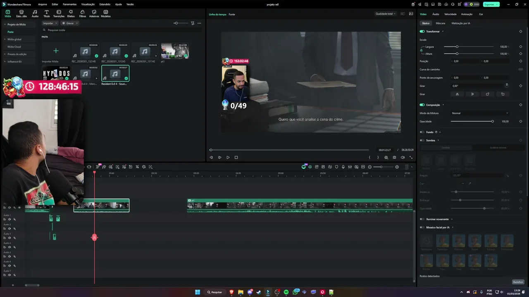Click timeline zoom-out minus icon
The height and width of the screenshot is (297, 529).
(x=369, y=167)
